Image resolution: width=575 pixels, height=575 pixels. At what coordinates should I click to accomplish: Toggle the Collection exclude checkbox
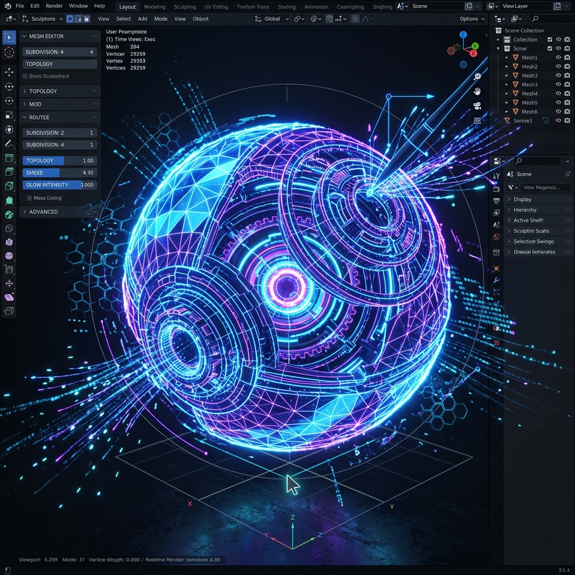550,40
